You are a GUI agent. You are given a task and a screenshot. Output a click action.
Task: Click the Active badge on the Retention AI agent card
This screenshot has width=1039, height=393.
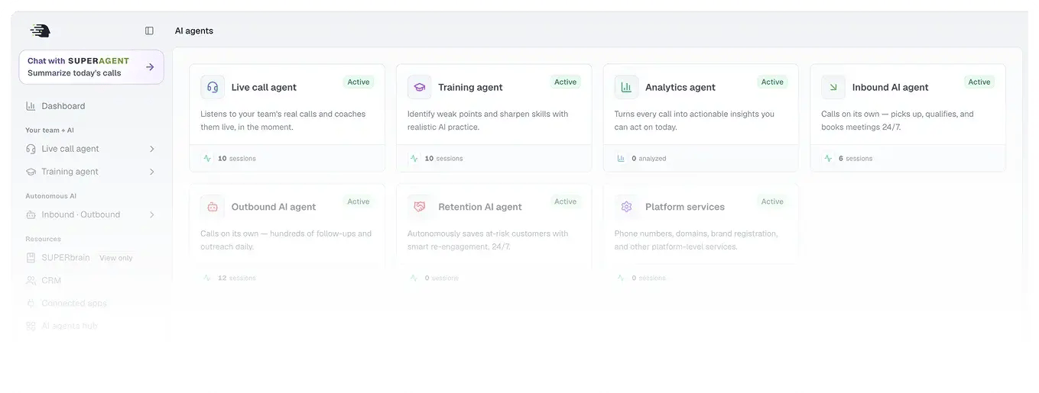pyautogui.click(x=566, y=201)
